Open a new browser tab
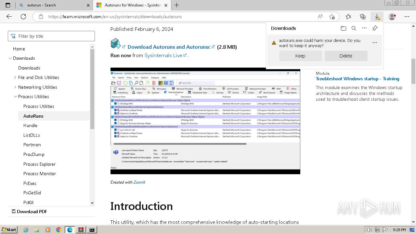416x234 pixels. (176, 5)
